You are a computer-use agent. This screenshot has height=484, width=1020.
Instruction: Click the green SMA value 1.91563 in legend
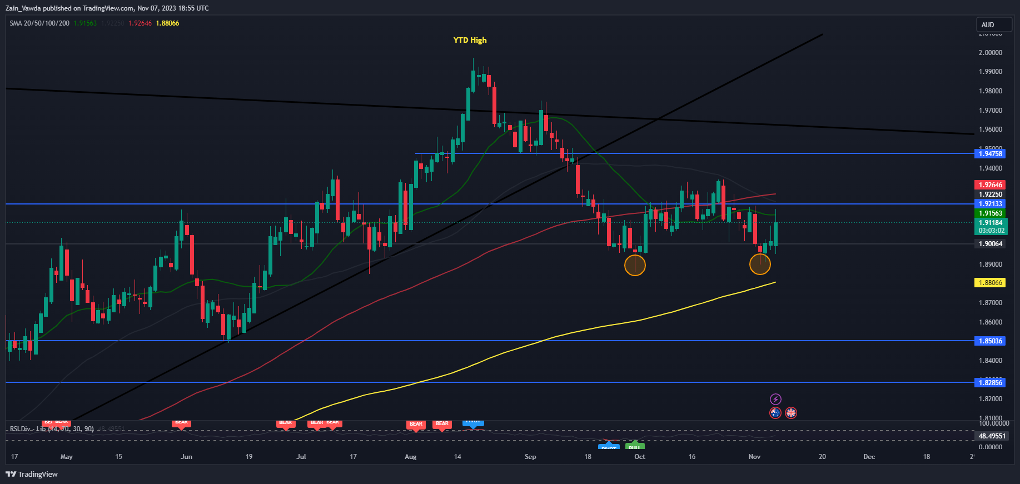(85, 23)
